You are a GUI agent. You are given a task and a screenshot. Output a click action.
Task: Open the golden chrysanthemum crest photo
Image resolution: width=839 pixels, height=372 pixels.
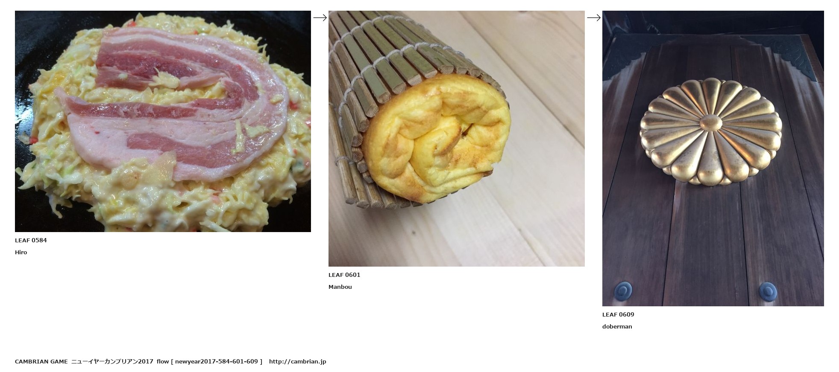713,158
